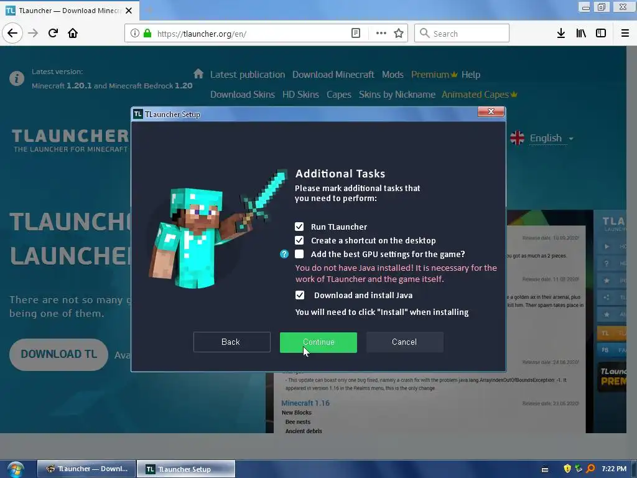The image size is (637, 478).
Task: Click the green arrows tray icon
Action: pyautogui.click(x=579, y=469)
